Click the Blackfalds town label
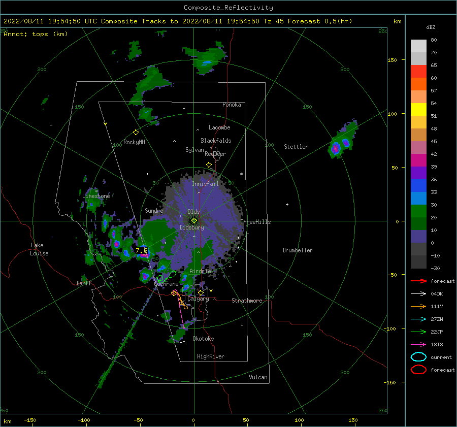Screen dimensions: 457x427 (216, 141)
